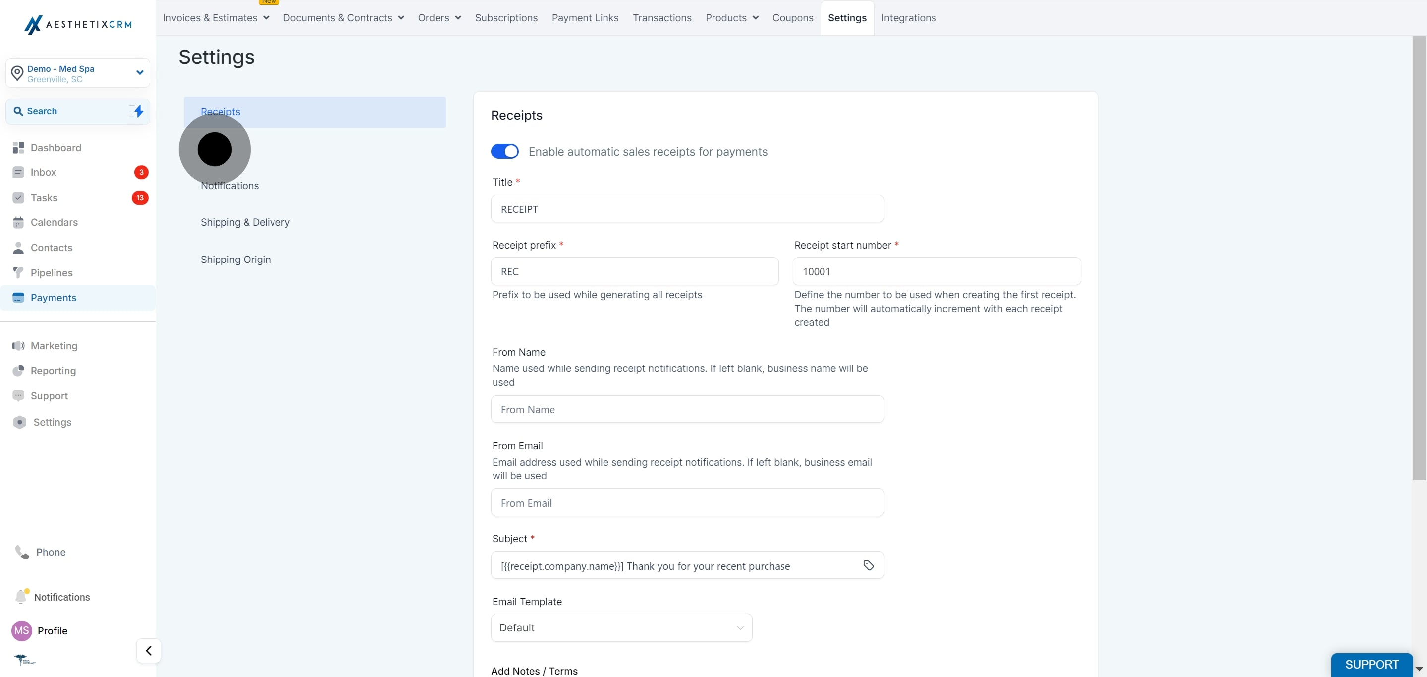The height and width of the screenshot is (677, 1427).
Task: Open the Demo - Med Spa location switcher
Action: tap(78, 73)
